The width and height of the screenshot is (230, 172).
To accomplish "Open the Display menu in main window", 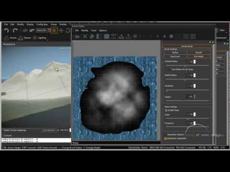I will pyautogui.click(x=30, y=24).
